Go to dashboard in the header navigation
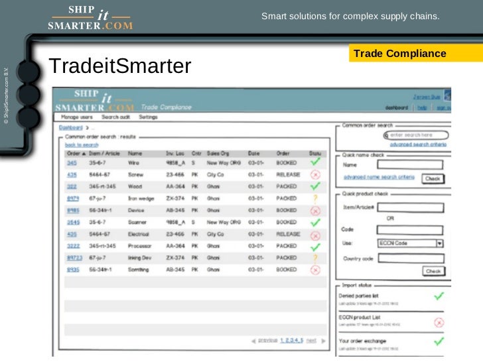This screenshot has height=362, width=483. pos(397,107)
